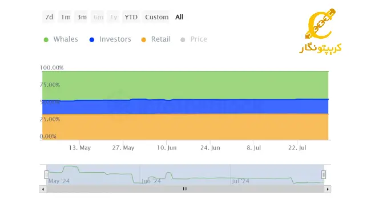Image resolution: width=371 pixels, height=208 pixels.
Task: Click the right navigator range handle
Action: coord(324,175)
